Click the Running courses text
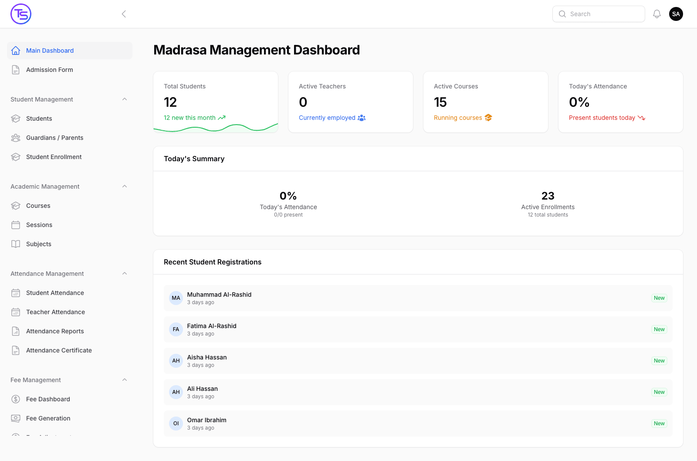The image size is (697, 461). click(458, 118)
